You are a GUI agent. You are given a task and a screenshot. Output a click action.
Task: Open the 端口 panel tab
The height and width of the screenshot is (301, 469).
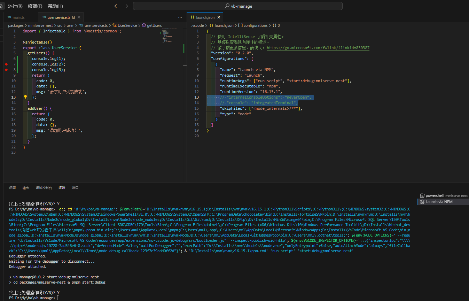pyautogui.click(x=75, y=188)
